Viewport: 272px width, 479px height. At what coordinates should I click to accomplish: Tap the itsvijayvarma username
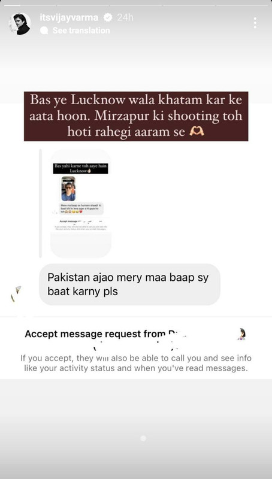click(69, 18)
